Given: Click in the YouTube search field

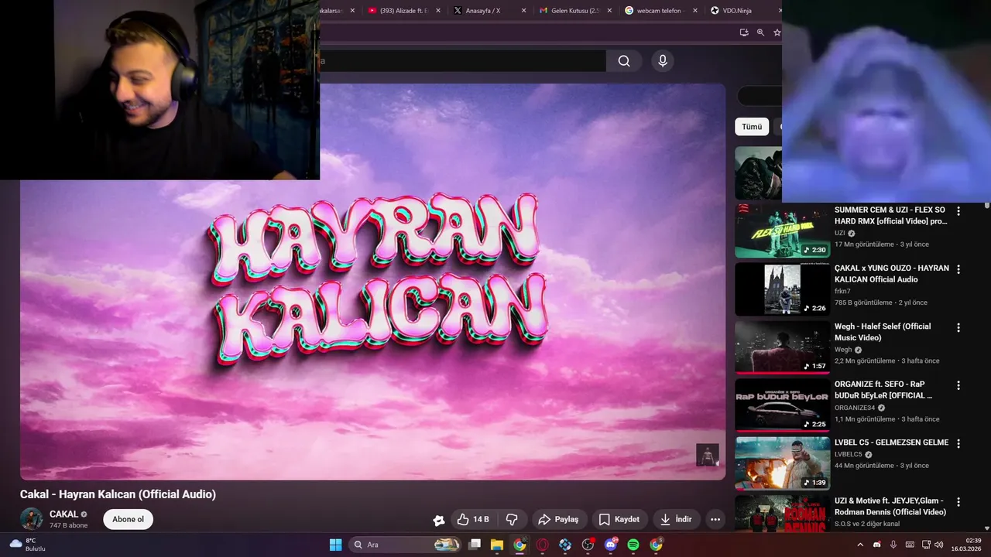Looking at the screenshot, I should [463, 61].
